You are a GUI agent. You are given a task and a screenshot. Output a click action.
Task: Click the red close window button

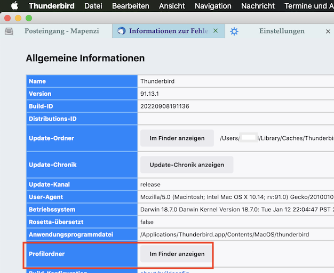pos(7,18)
